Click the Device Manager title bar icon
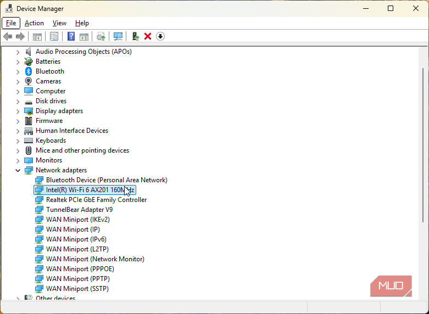The width and height of the screenshot is (429, 314). (9, 8)
